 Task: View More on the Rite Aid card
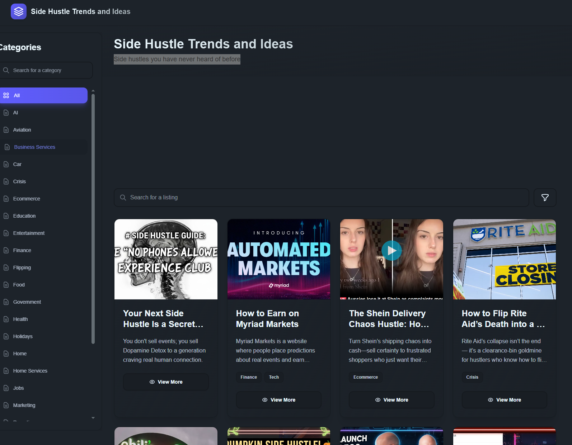(x=505, y=400)
